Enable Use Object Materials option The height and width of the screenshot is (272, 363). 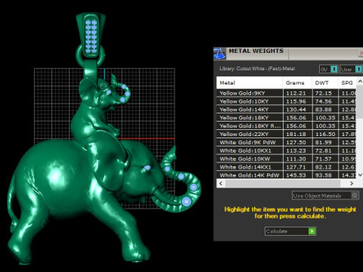(x=325, y=196)
